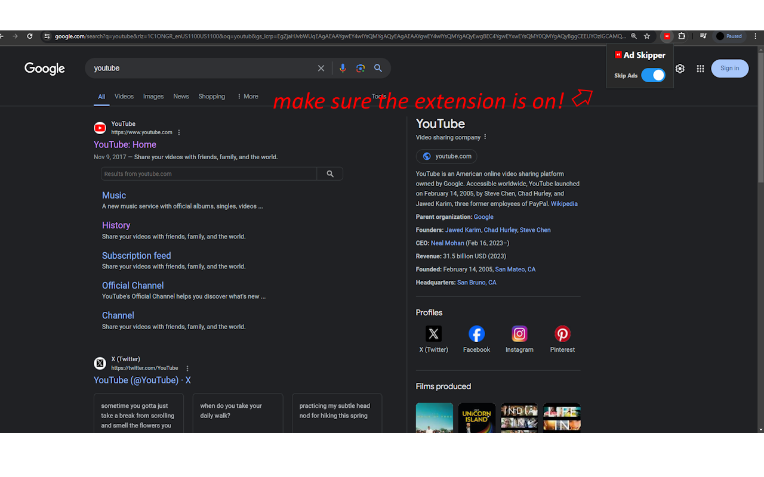Switch to the News tab
This screenshot has height=477, width=764.
181,97
